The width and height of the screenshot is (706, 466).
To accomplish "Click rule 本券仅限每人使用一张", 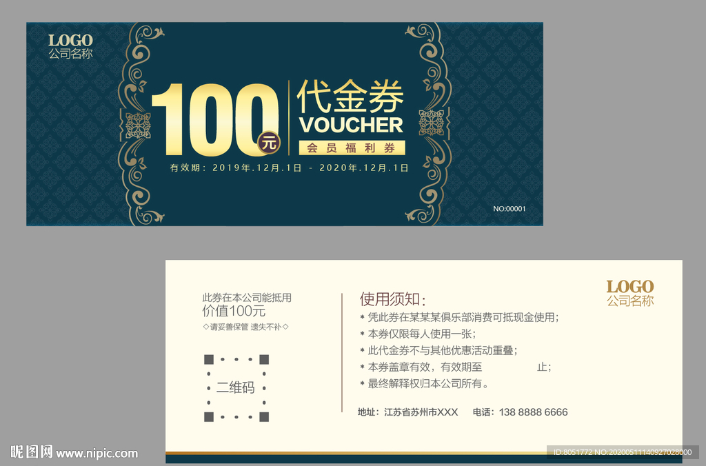I will point(418,334).
